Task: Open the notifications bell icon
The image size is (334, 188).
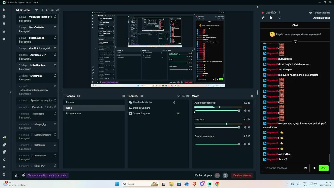Action: 23,175
